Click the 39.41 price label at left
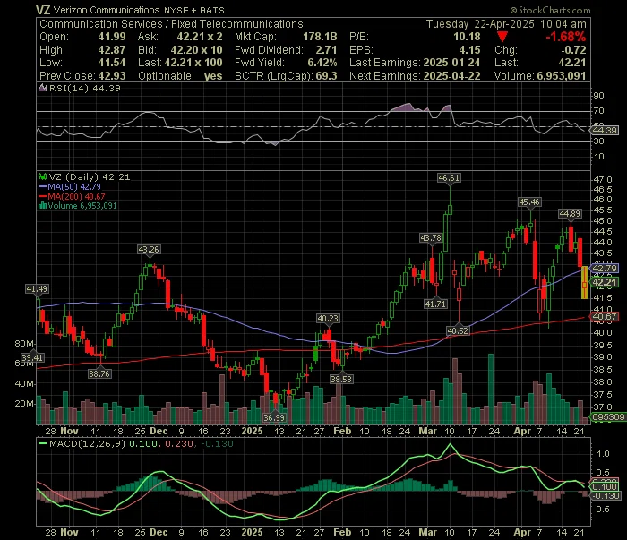 pos(32,357)
